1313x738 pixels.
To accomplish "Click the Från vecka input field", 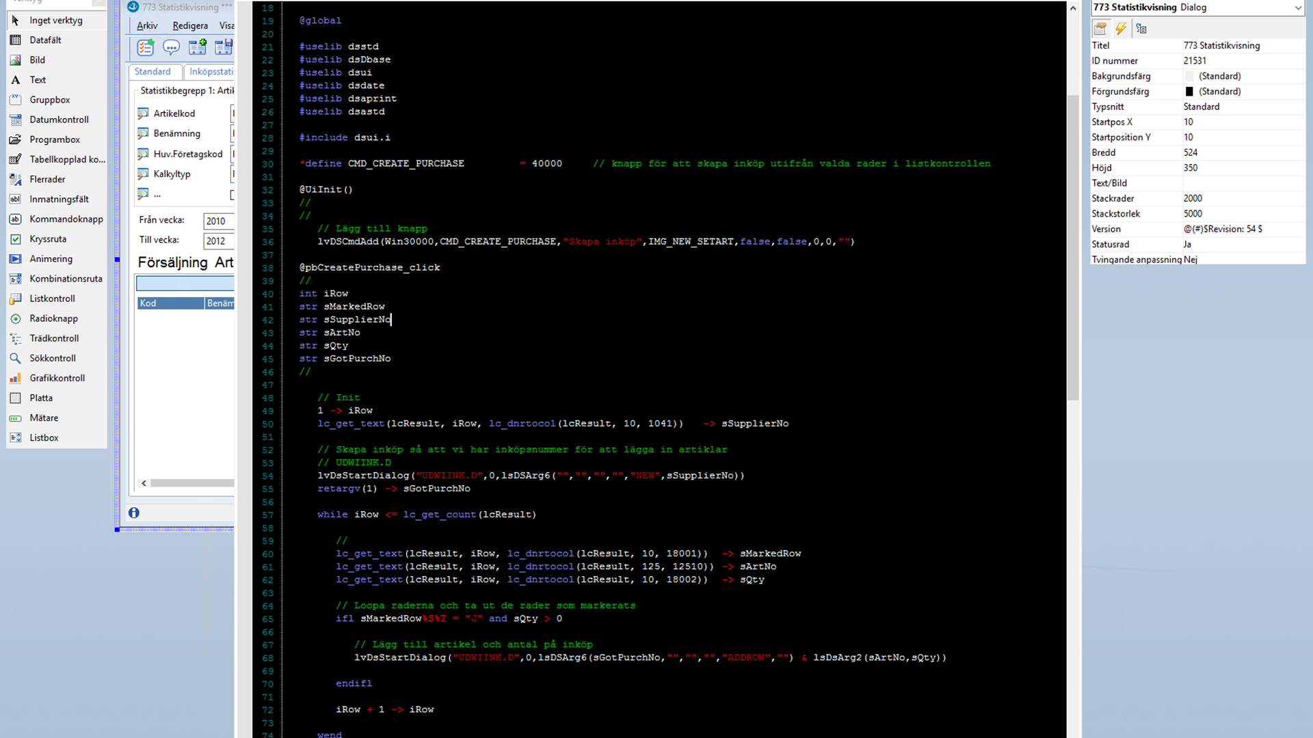I will tap(218, 221).
